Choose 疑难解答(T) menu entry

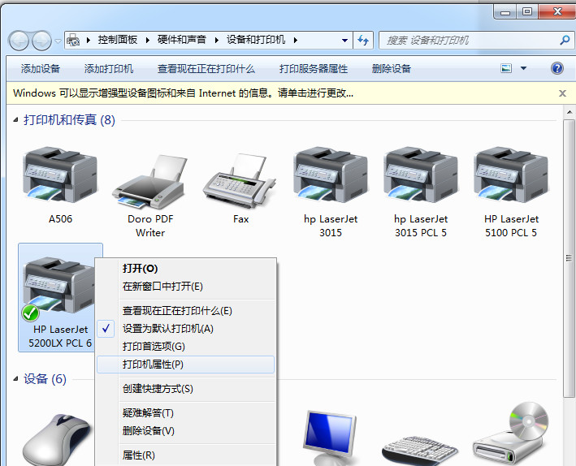point(185,413)
